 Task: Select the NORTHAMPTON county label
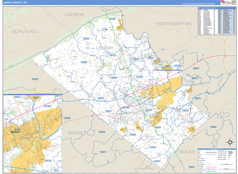174,24
